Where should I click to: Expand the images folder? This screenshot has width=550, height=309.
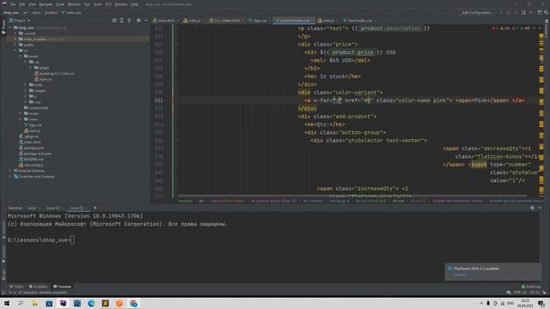[x=25, y=90]
